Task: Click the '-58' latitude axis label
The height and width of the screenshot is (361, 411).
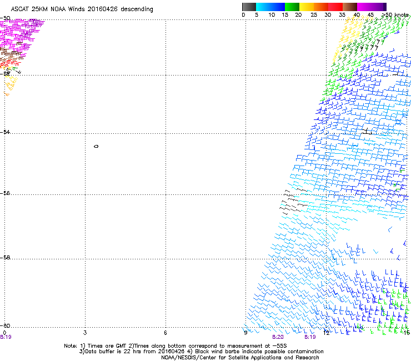Action: point(5,258)
